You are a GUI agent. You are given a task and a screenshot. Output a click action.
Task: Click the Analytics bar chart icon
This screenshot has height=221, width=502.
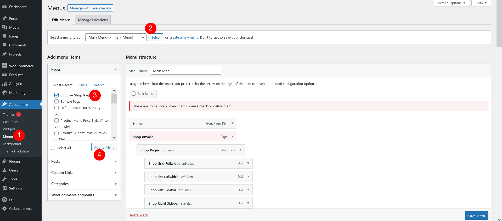4,84
